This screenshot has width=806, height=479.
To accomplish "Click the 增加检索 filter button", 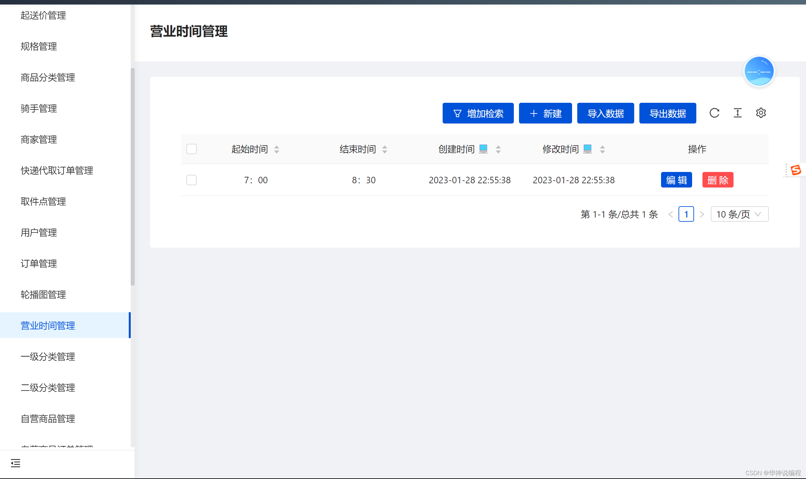I will pos(478,113).
